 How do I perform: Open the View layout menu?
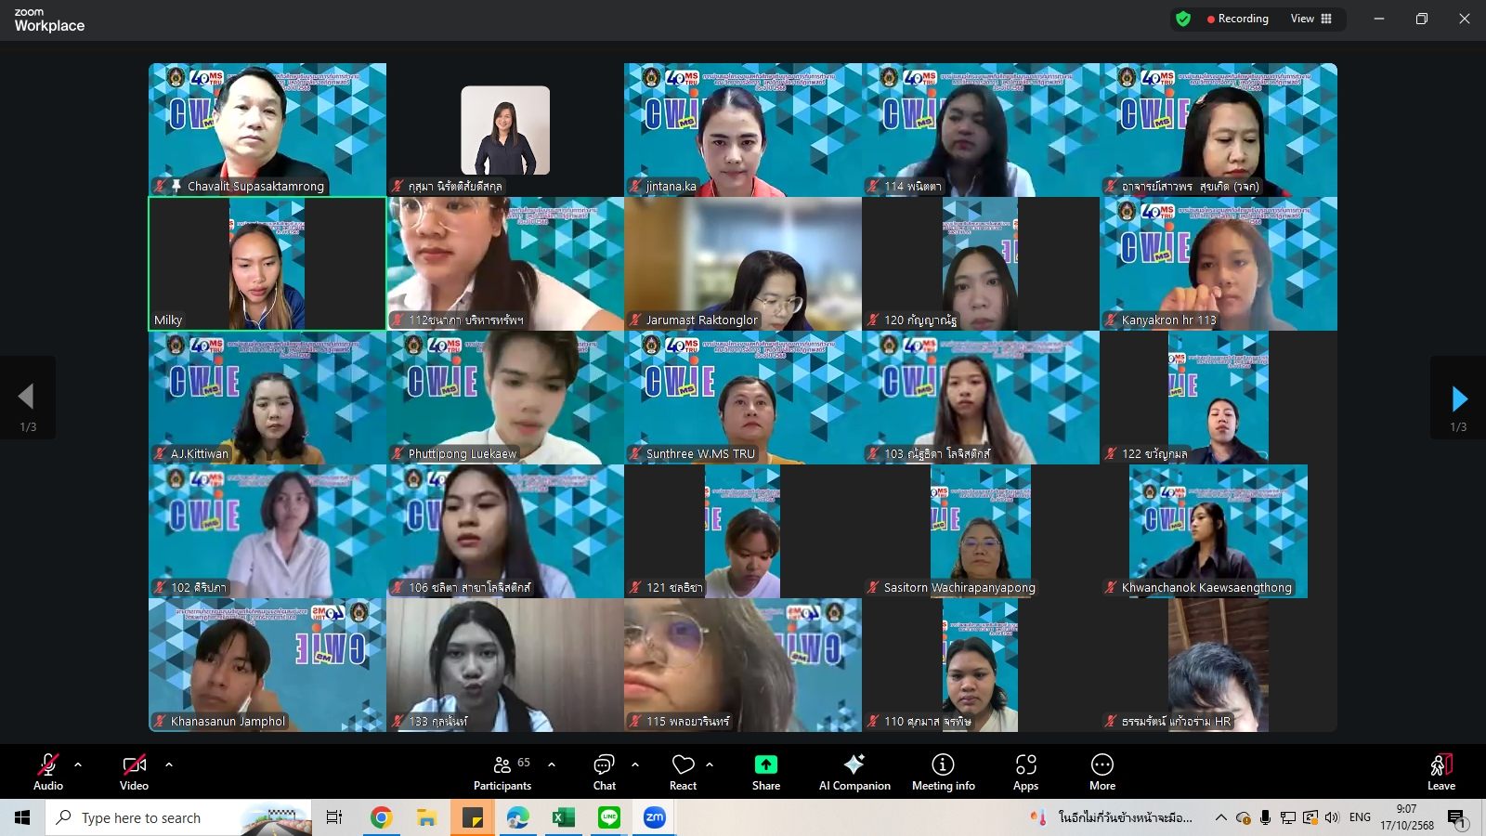tap(1310, 19)
